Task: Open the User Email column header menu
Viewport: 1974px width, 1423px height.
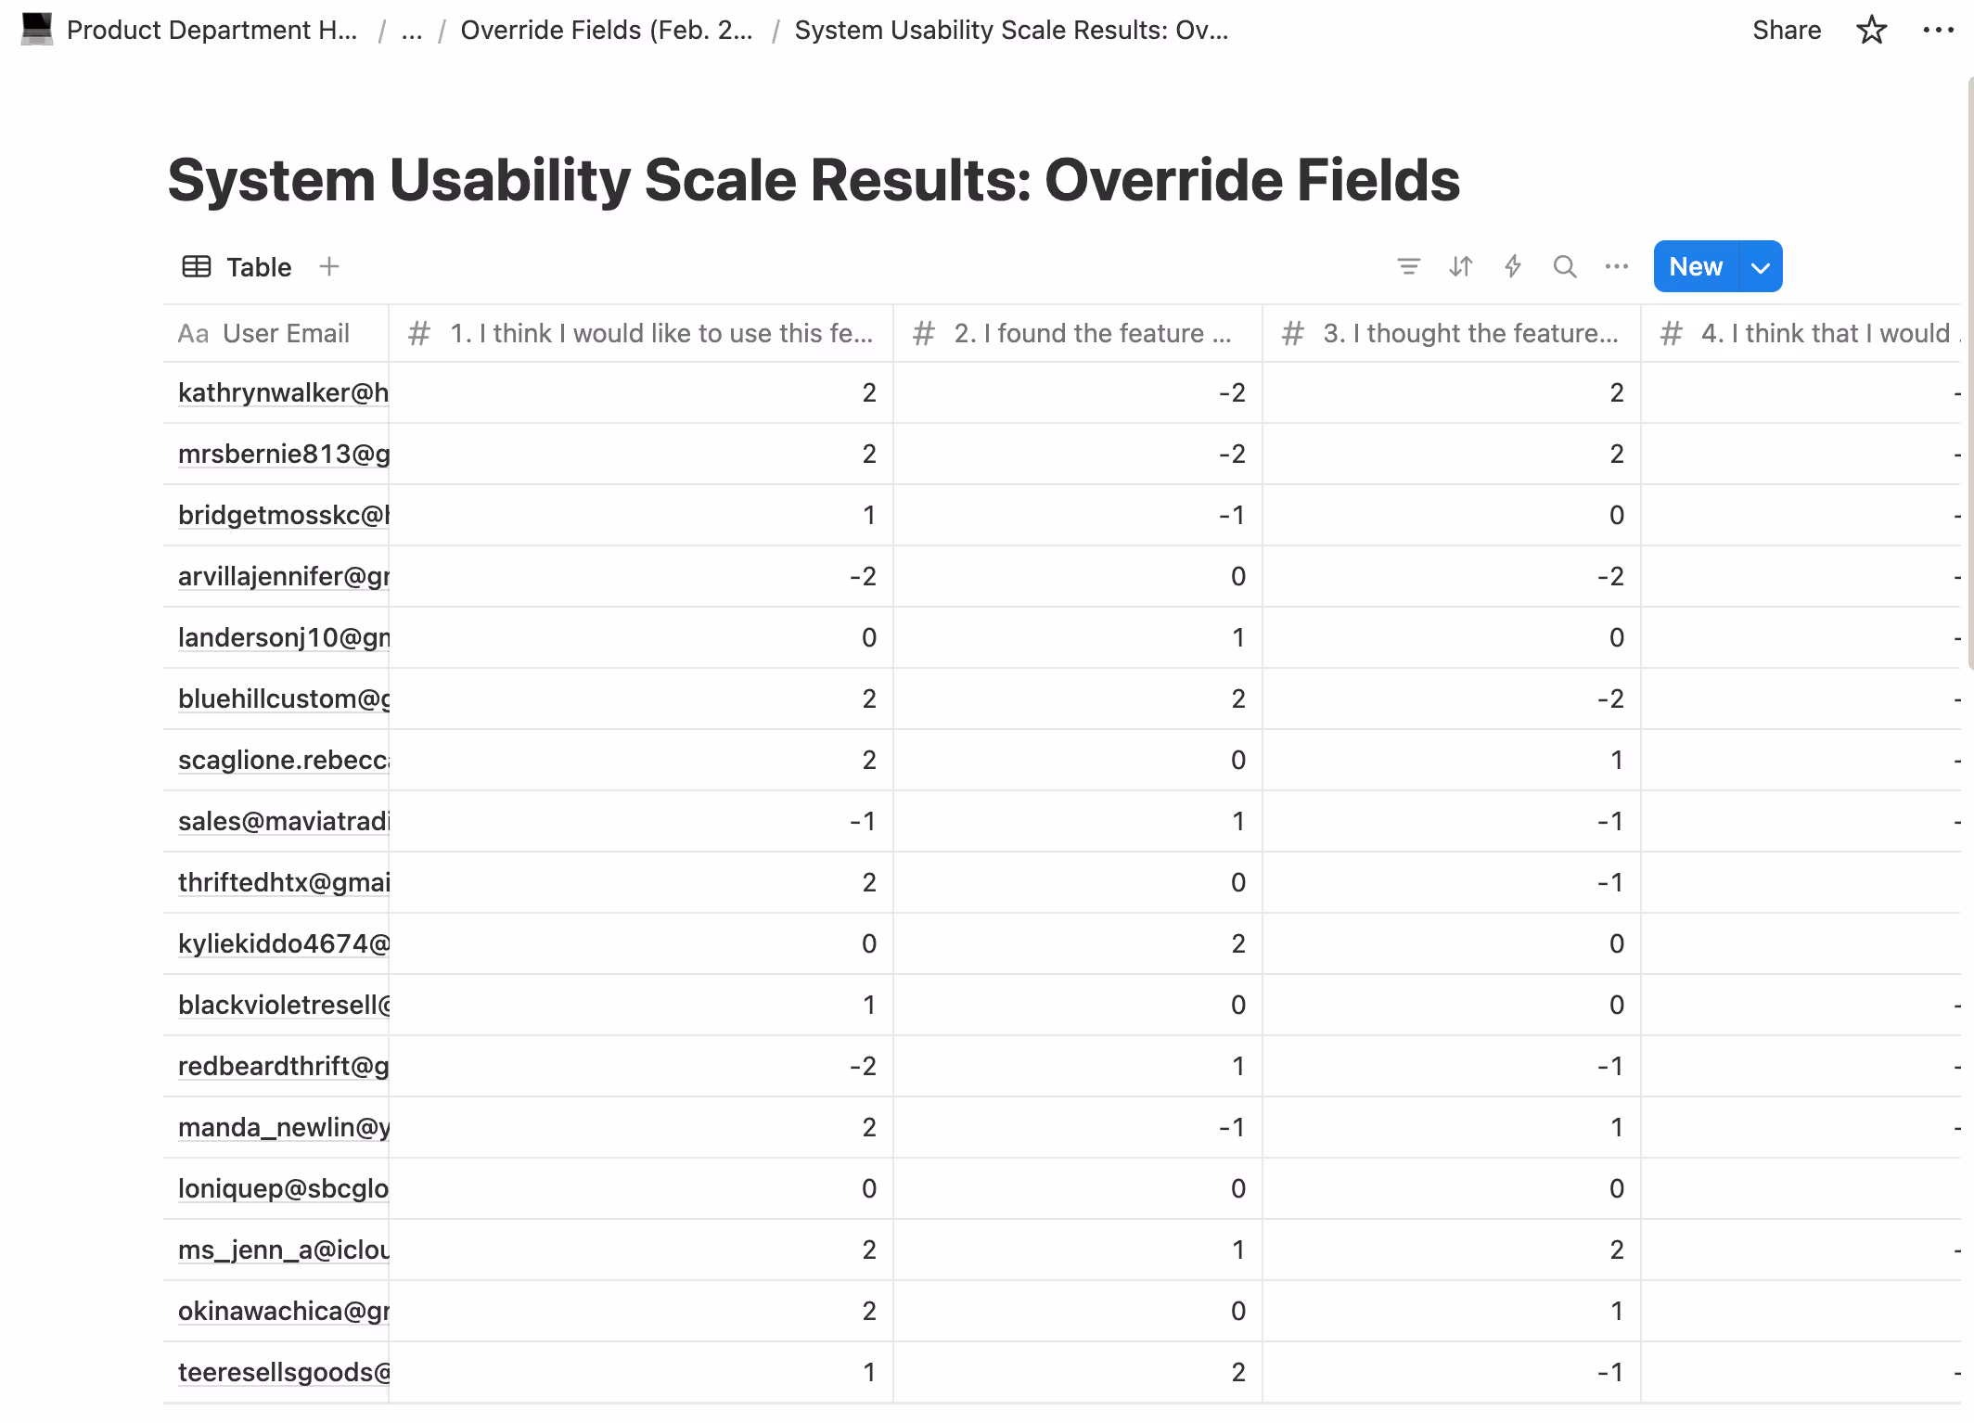Action: [x=276, y=333]
